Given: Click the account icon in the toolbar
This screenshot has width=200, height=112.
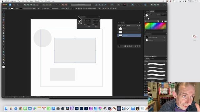Looking at the screenshot, I should (x=164, y=5).
